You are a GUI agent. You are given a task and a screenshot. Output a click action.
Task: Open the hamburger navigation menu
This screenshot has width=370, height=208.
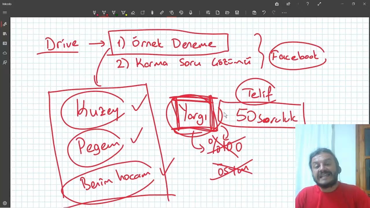[x=5, y=13]
